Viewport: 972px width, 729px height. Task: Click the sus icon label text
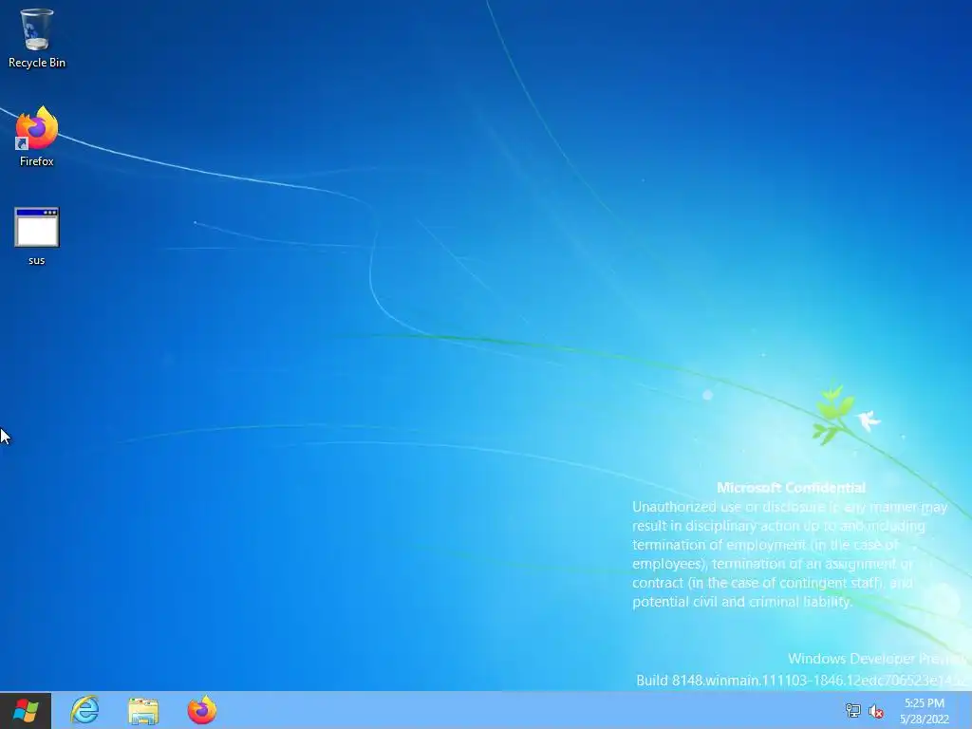tap(37, 260)
